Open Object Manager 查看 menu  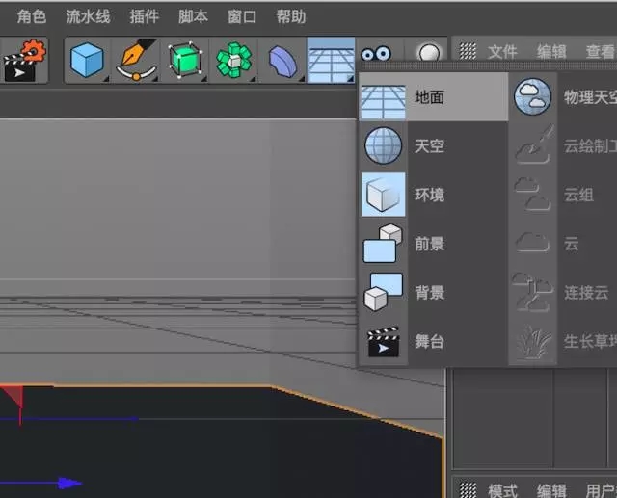(600, 51)
